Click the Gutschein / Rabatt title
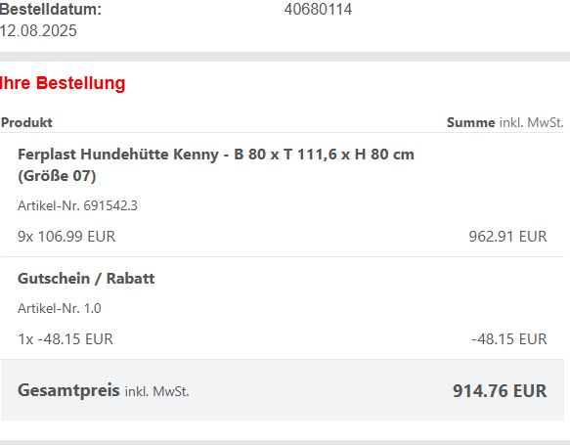 click(86, 279)
